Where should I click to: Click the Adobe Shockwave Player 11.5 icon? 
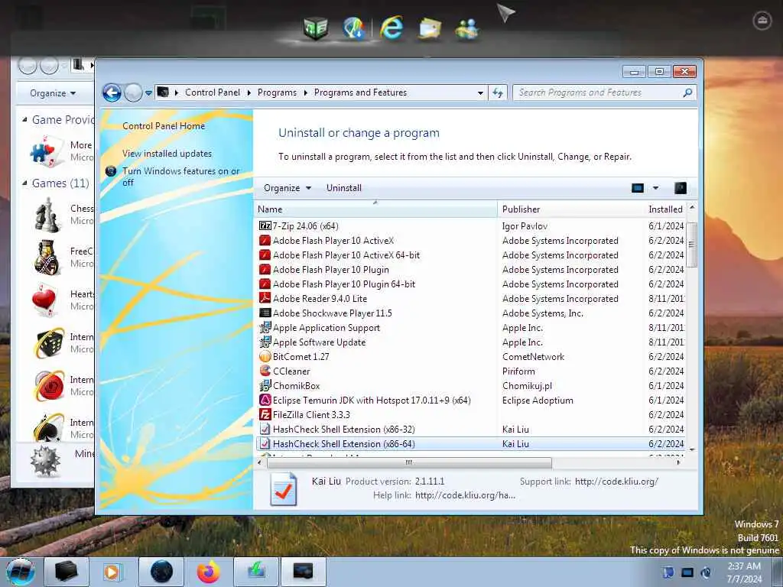tap(265, 313)
